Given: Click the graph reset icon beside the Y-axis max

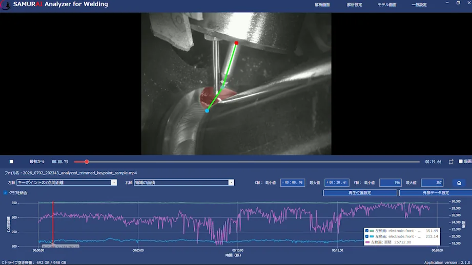Looking at the screenshot, I should click(x=459, y=183).
